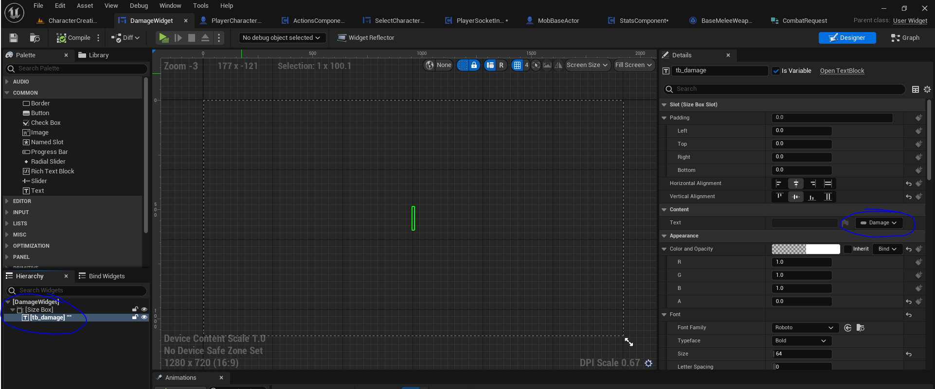The height and width of the screenshot is (389, 935).
Task: Open Details property matrix grid icon
Action: pyautogui.click(x=915, y=89)
